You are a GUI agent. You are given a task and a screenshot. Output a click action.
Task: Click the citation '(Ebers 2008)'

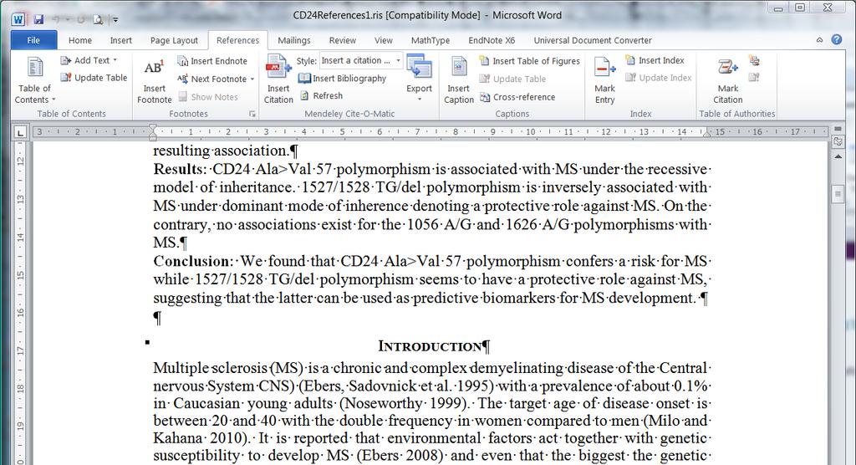400,455
